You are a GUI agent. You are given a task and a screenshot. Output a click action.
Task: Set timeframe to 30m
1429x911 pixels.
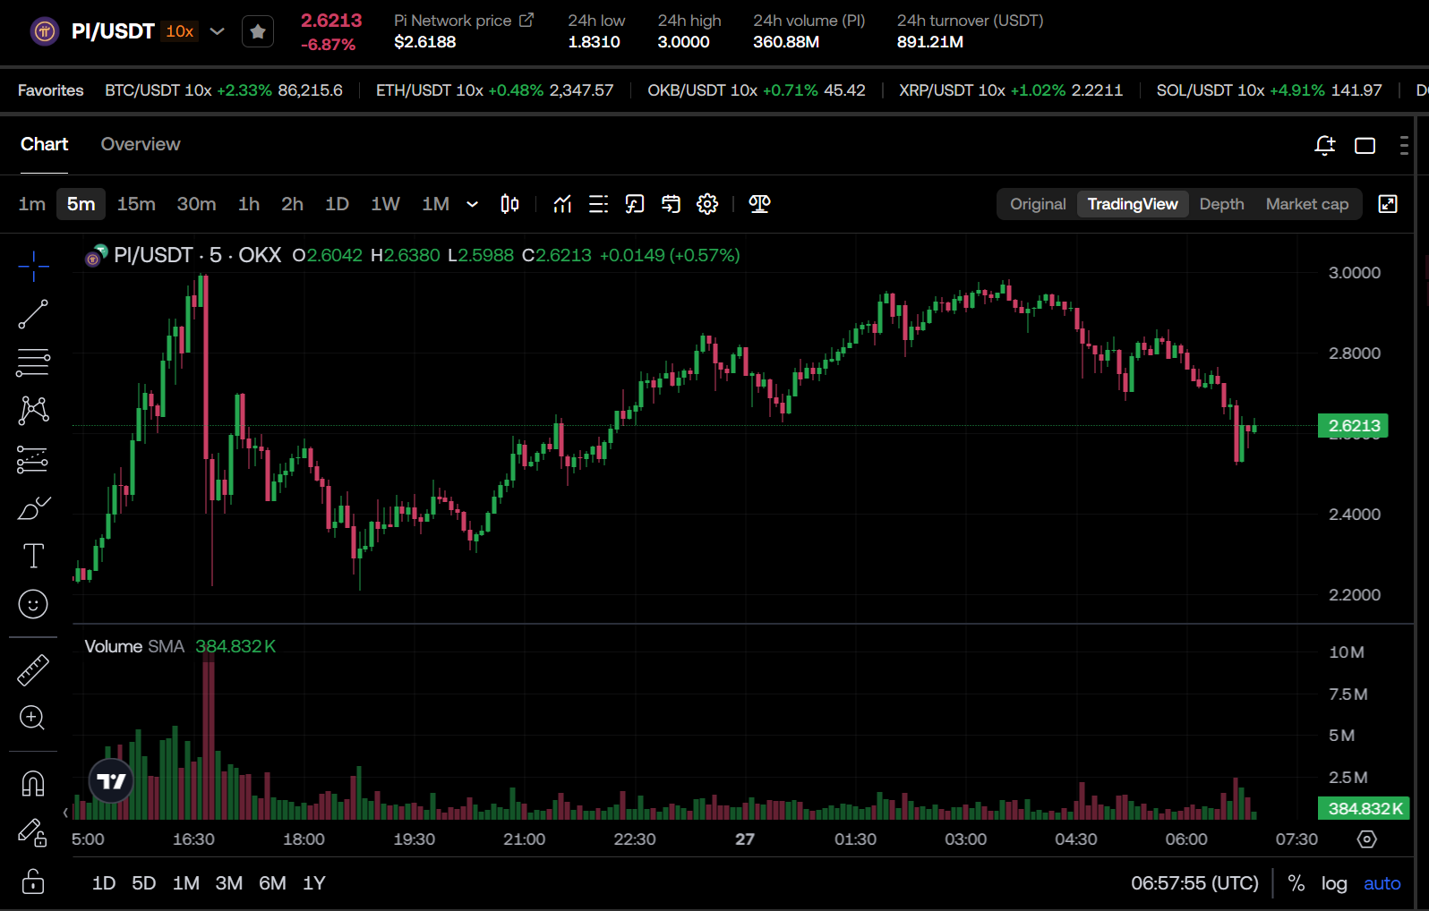pos(196,204)
